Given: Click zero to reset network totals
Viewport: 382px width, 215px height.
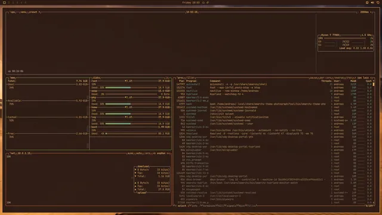Looking at the screenshot, I should [x=147, y=153].
